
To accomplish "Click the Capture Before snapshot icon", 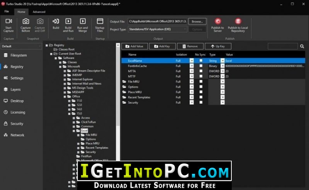I will point(25,21).
